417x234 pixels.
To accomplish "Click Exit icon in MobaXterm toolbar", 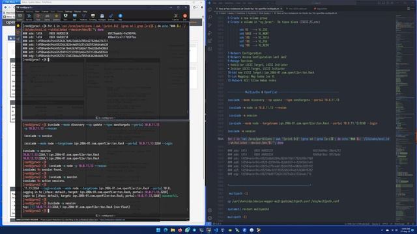I will (x=185, y=17).
